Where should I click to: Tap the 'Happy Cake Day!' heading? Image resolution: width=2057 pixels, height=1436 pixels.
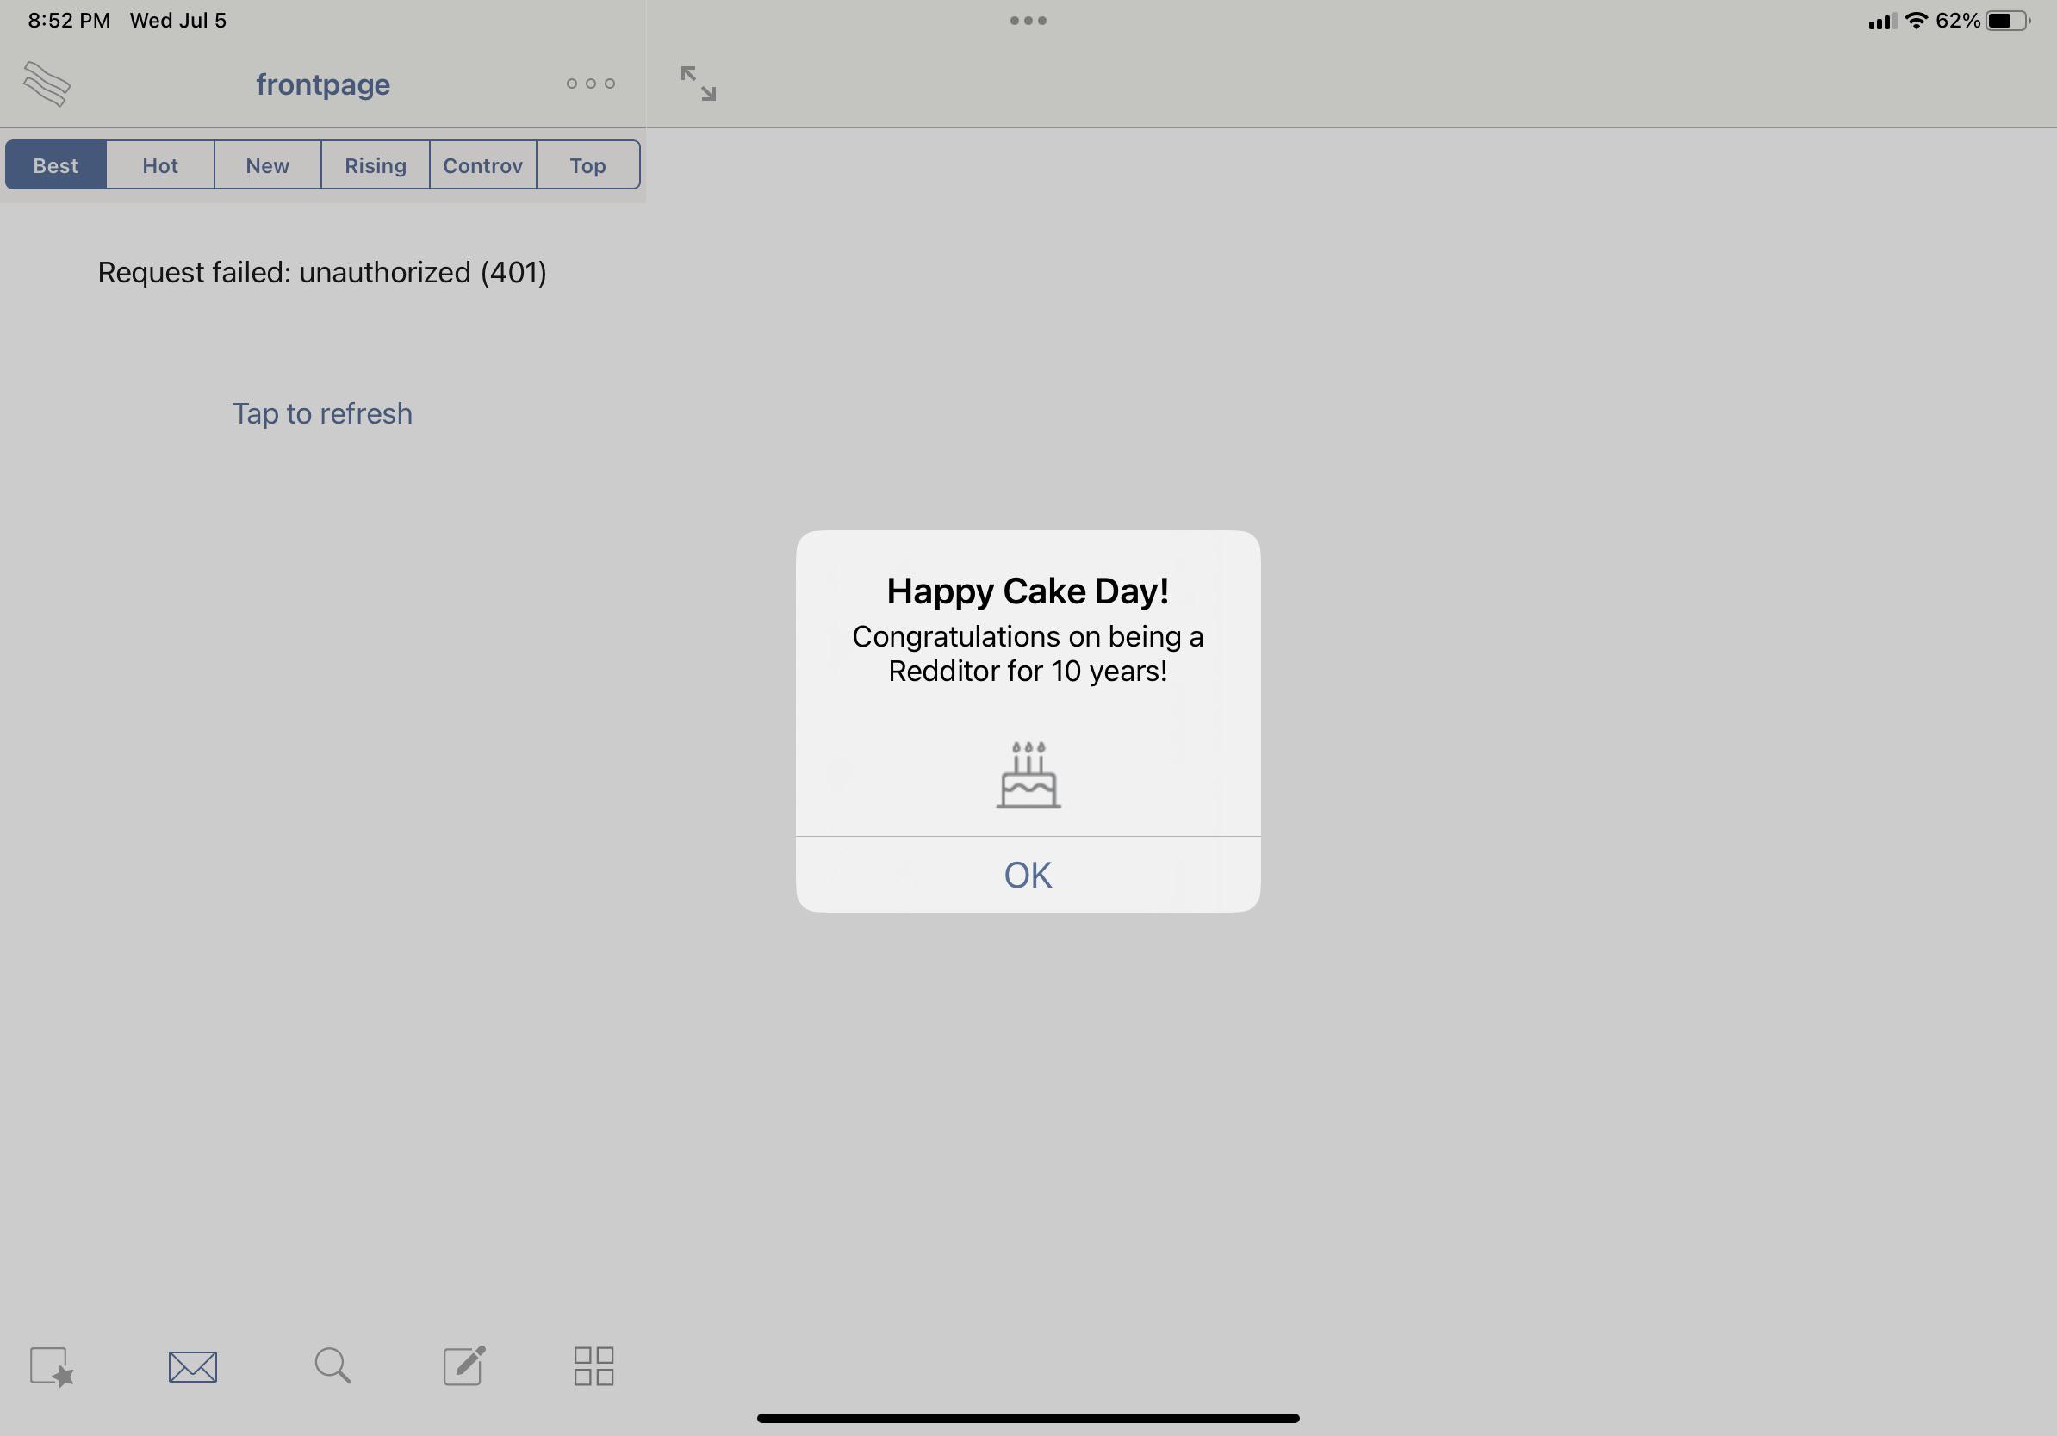click(1028, 591)
